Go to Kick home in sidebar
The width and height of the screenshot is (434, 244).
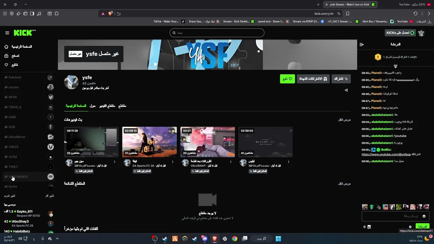pos(18,46)
